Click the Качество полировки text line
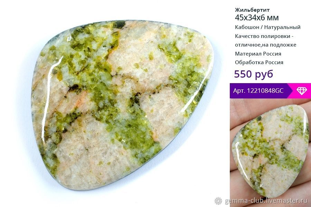The image size is (311, 207). pyautogui.click(x=264, y=36)
